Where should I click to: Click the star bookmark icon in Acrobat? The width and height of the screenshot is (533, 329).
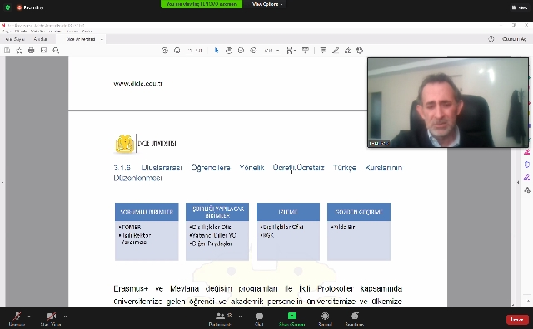coord(19,51)
